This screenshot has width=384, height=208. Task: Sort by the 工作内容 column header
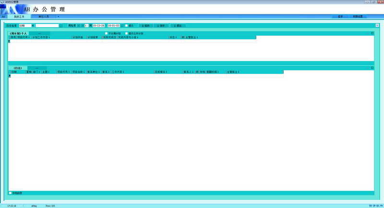(118, 72)
